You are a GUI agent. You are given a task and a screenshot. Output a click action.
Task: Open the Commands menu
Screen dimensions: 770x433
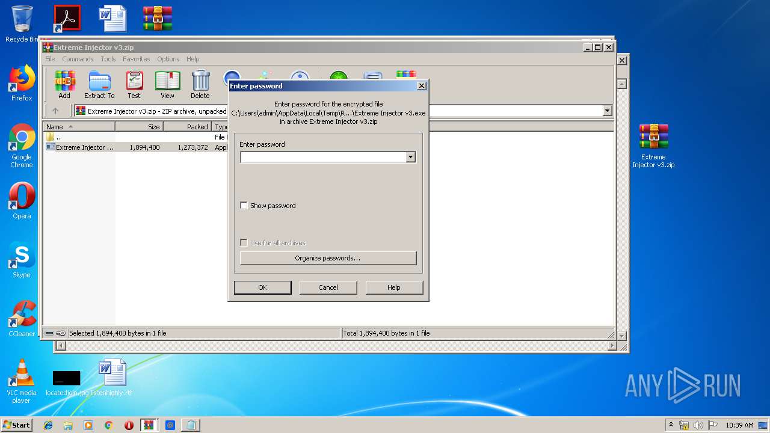pyautogui.click(x=78, y=59)
